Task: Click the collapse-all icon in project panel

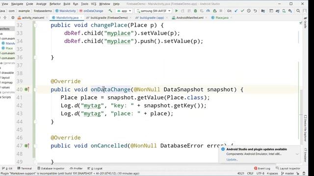Action: [x=5, y=18]
